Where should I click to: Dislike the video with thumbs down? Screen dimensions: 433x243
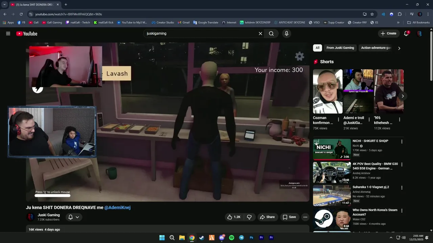(x=249, y=217)
